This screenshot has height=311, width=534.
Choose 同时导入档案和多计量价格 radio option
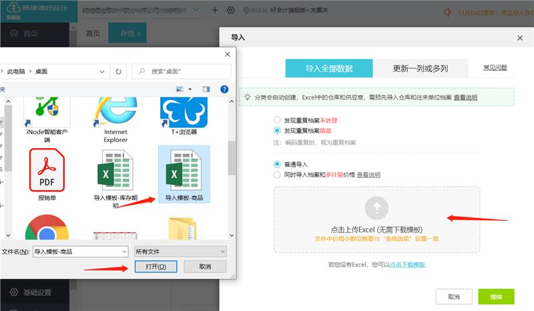(278, 175)
